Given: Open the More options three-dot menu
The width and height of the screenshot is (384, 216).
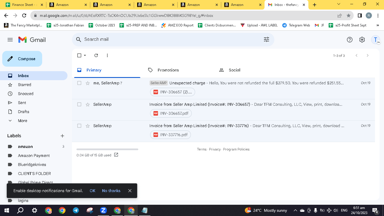Looking at the screenshot, I should 107,55.
